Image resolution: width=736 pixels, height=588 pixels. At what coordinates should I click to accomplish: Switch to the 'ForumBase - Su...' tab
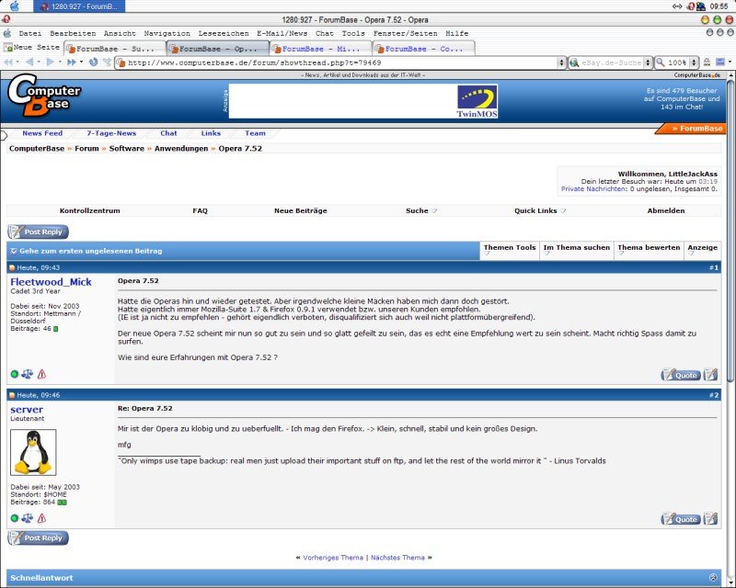pyautogui.click(x=115, y=49)
